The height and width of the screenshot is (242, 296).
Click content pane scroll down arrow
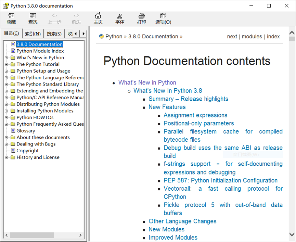click(x=292, y=234)
